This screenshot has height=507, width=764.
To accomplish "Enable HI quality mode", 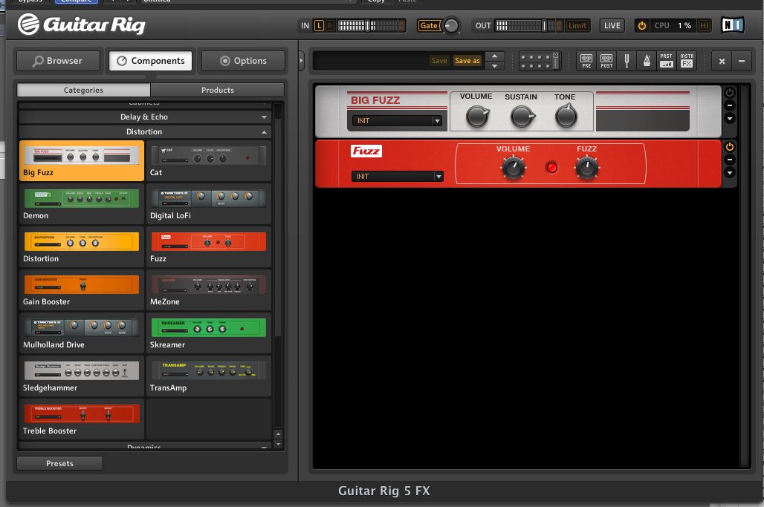I will pos(704,26).
